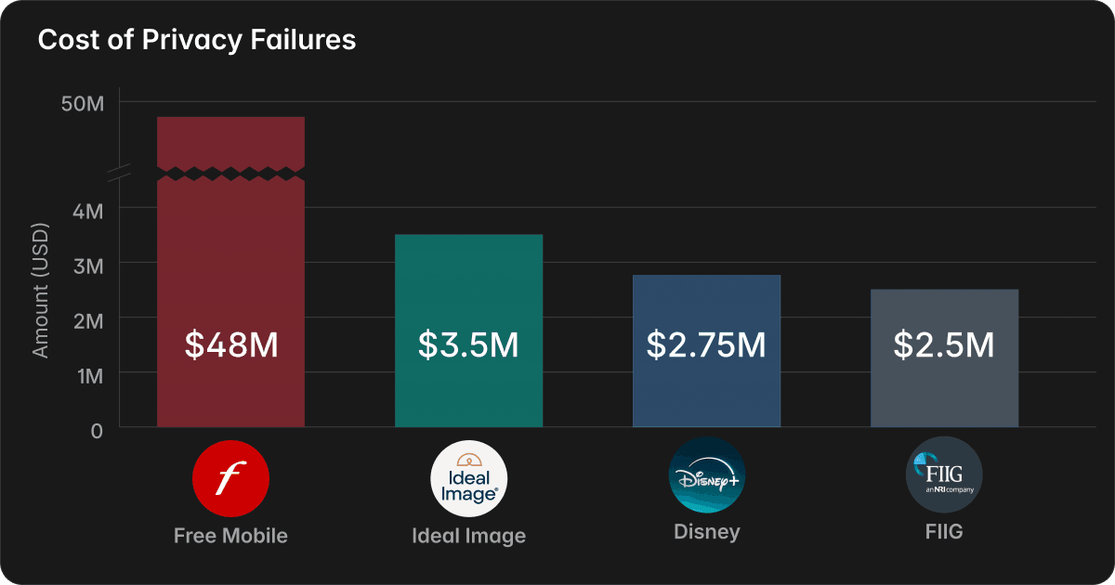Click the '4M' axis tick label
1115x585 pixels.
point(88,210)
